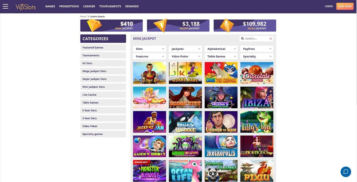This screenshot has height=182, width=357.
Task: Go to Tournaments in top navigation
Action: click(110, 6)
